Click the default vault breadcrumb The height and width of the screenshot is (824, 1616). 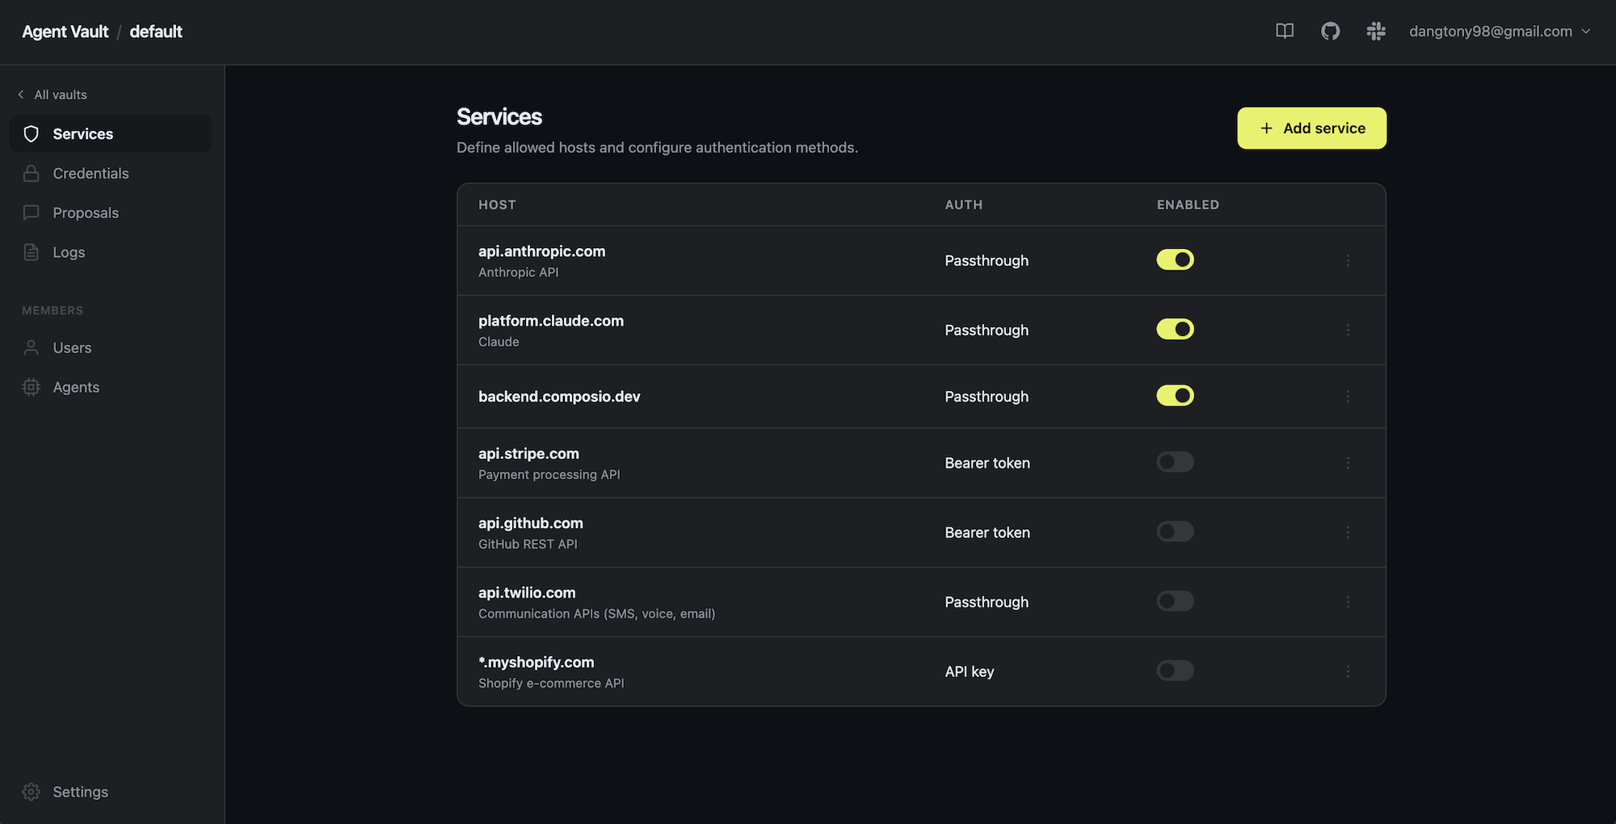coord(156,32)
